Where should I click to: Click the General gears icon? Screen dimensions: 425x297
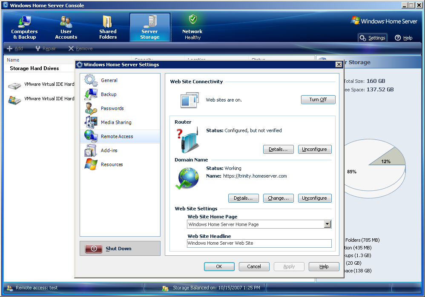click(91, 80)
